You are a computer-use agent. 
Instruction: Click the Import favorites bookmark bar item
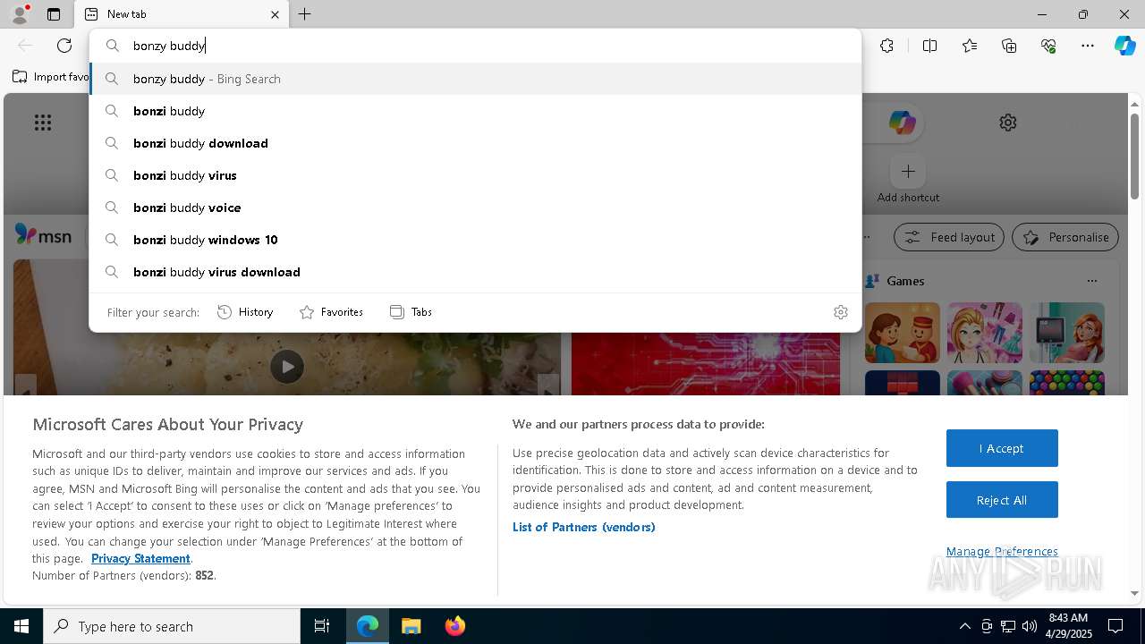point(51,77)
